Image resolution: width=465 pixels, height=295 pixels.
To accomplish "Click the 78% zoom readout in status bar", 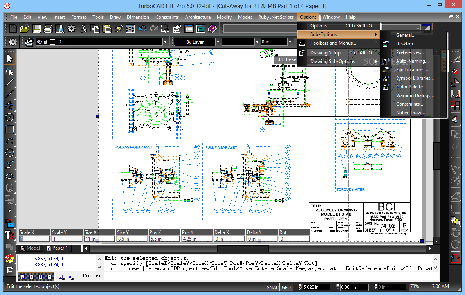I will [414, 286].
